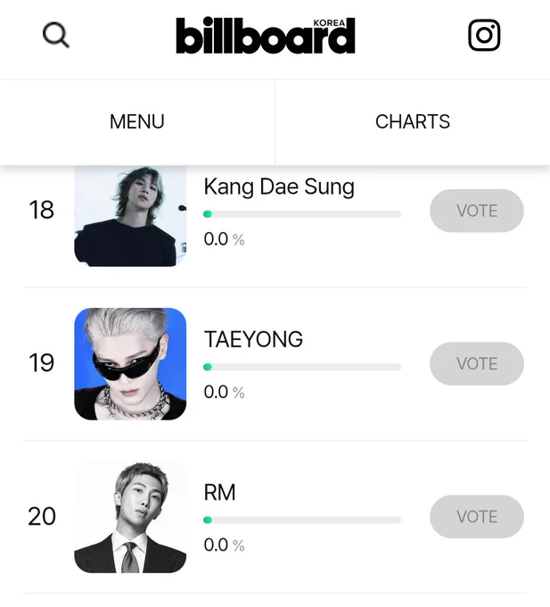
Task: Open the CHARTS tab
Action: tap(413, 122)
